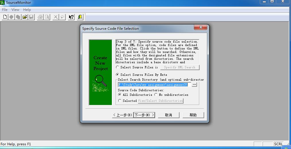Click the context help arrow-question icon

click(x=71, y=17)
